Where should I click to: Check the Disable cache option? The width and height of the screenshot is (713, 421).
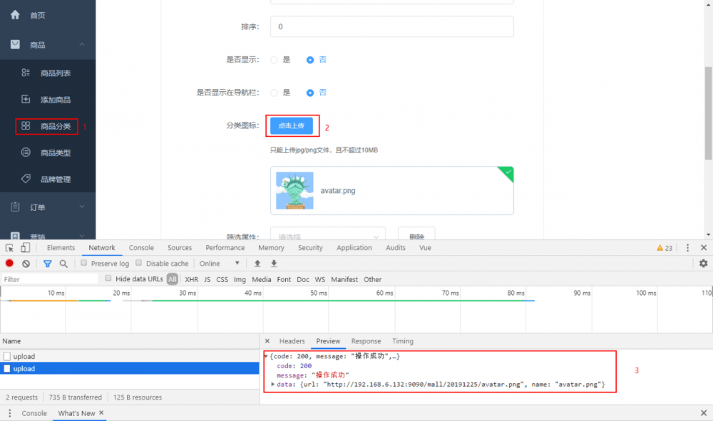138,263
